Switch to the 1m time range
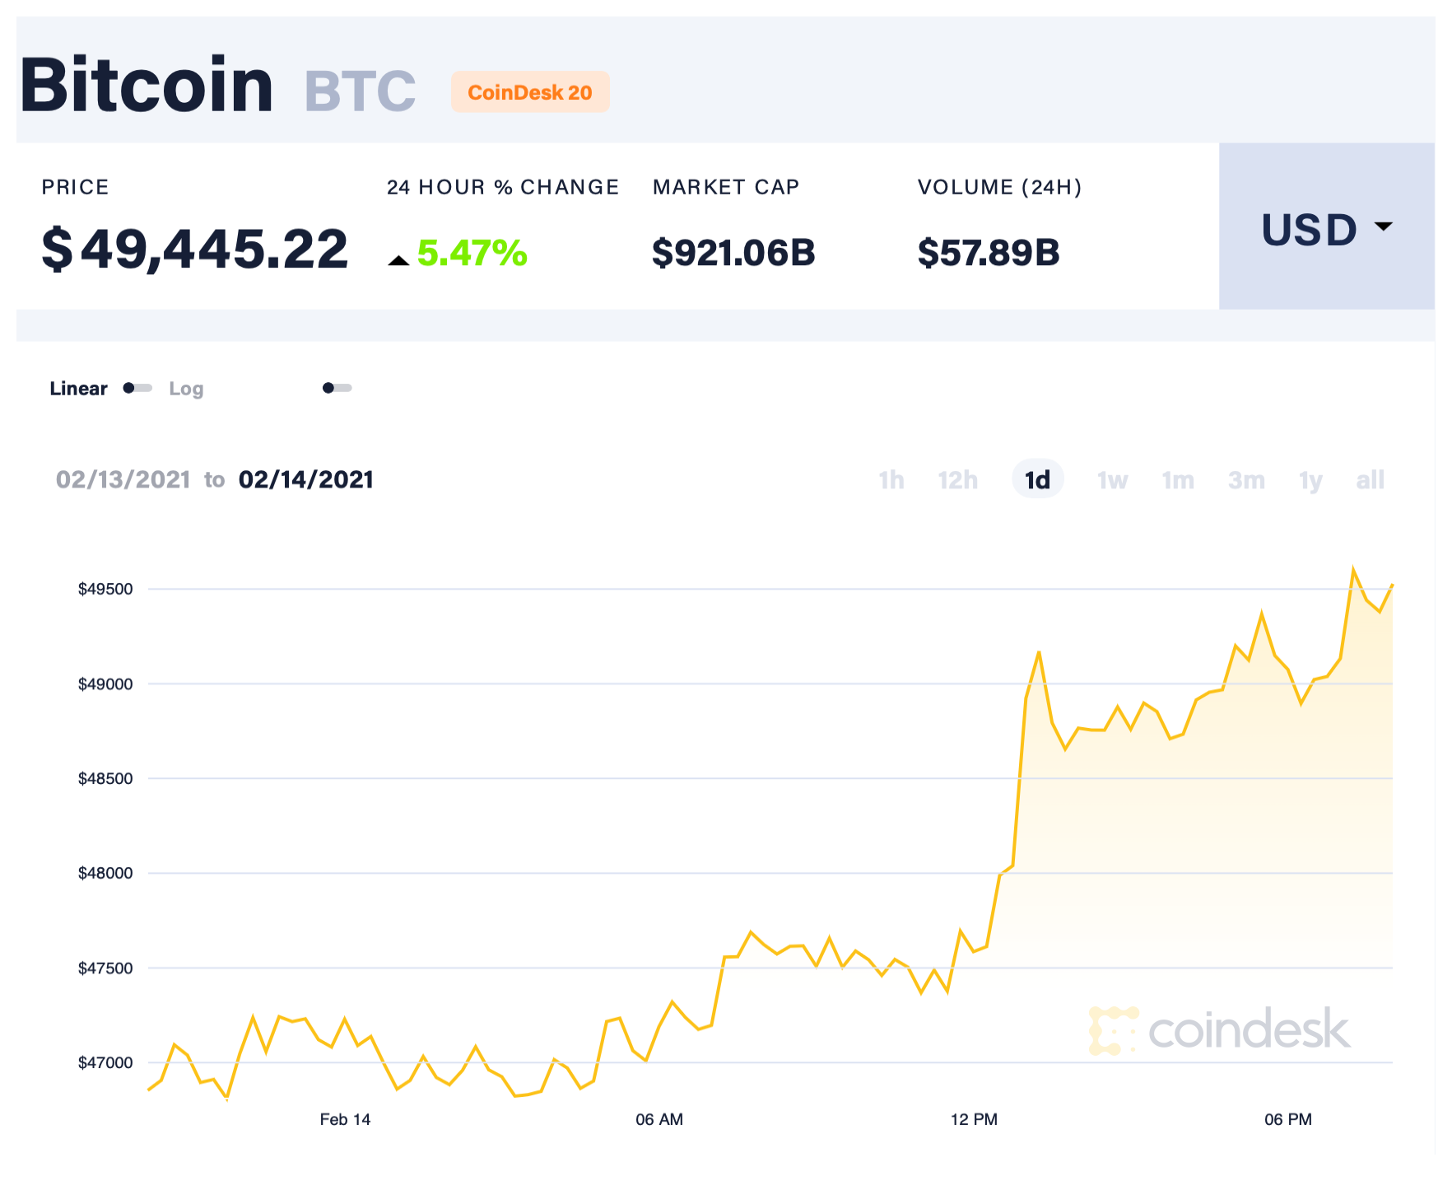This screenshot has width=1452, height=1204. pyautogui.click(x=1178, y=479)
